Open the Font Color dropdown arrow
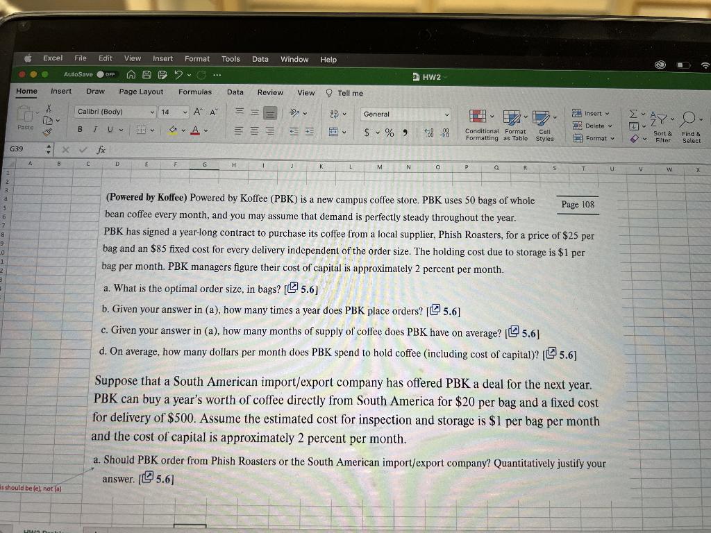The image size is (711, 533). [206, 131]
